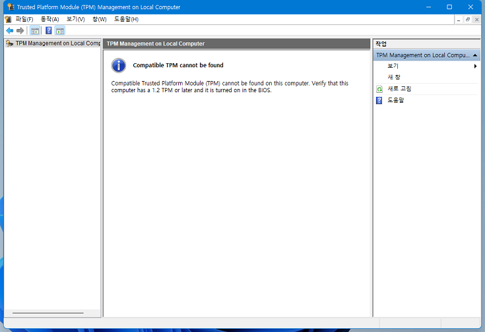Click the 'Compatible TPM cannot be found' heading
This screenshot has width=485, height=332.
[x=178, y=65]
